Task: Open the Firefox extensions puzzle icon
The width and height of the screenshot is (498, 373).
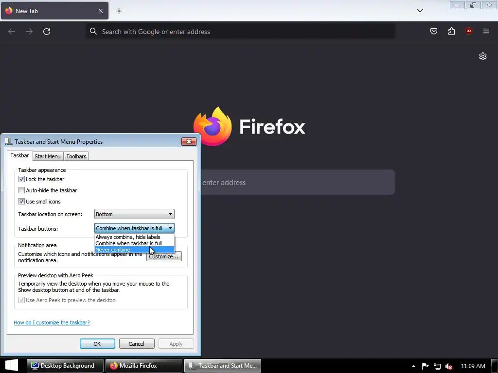Action: pyautogui.click(x=451, y=31)
